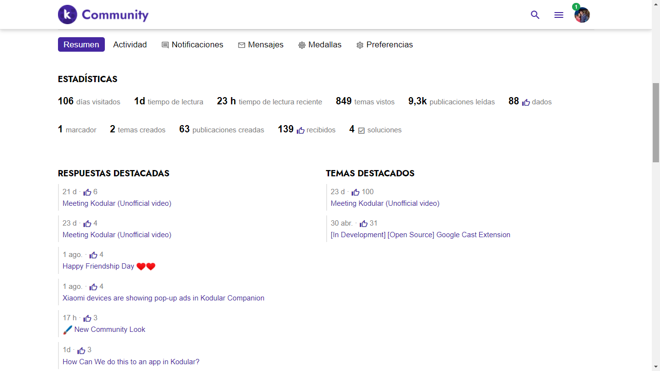
Task: Open Google Cast Extension topic link
Action: tap(420, 235)
